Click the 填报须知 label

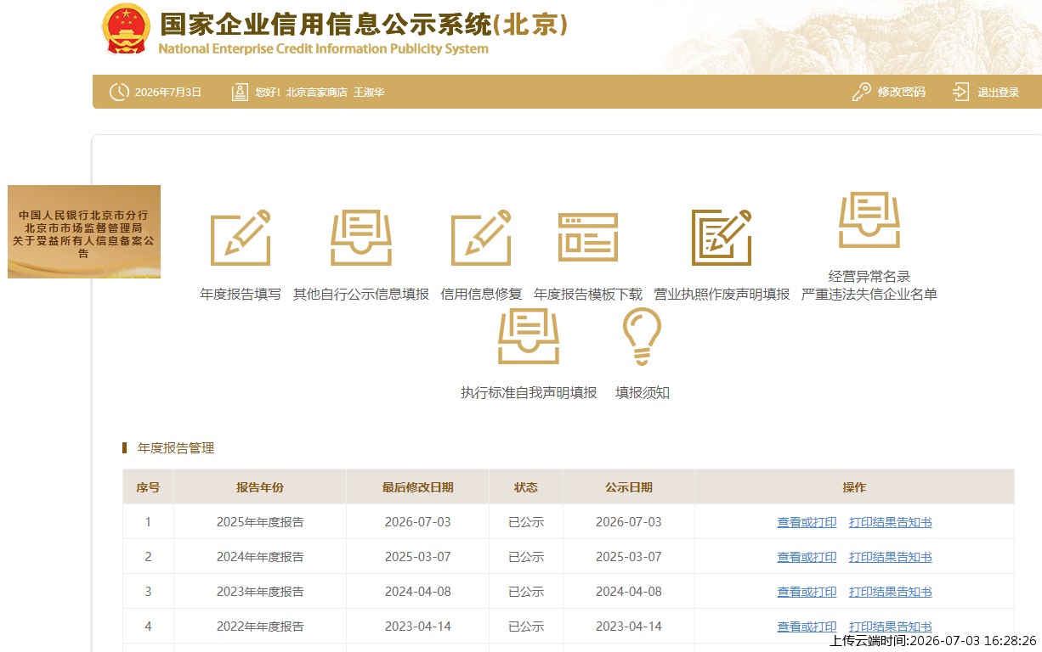pos(643,393)
